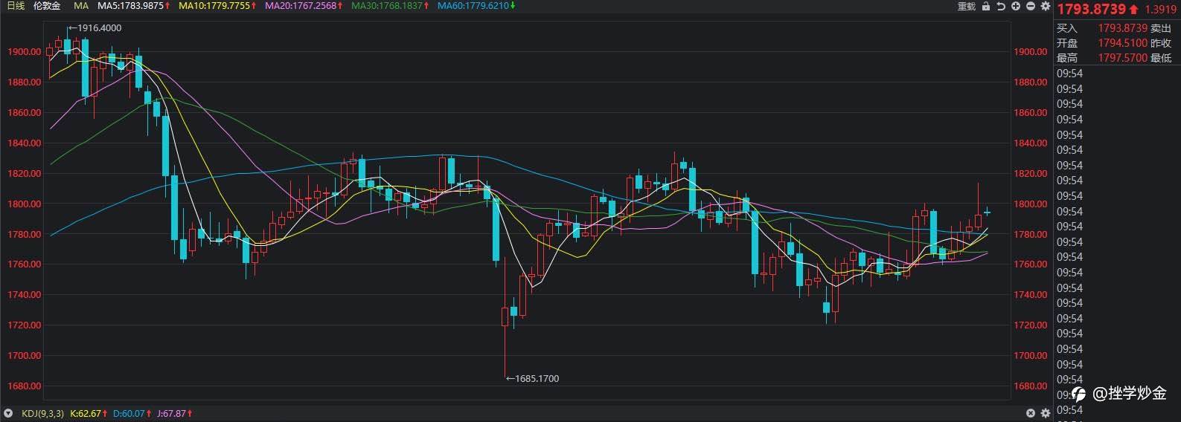Click the 最低 low label
1181x422 pixels.
[x=1161, y=58]
